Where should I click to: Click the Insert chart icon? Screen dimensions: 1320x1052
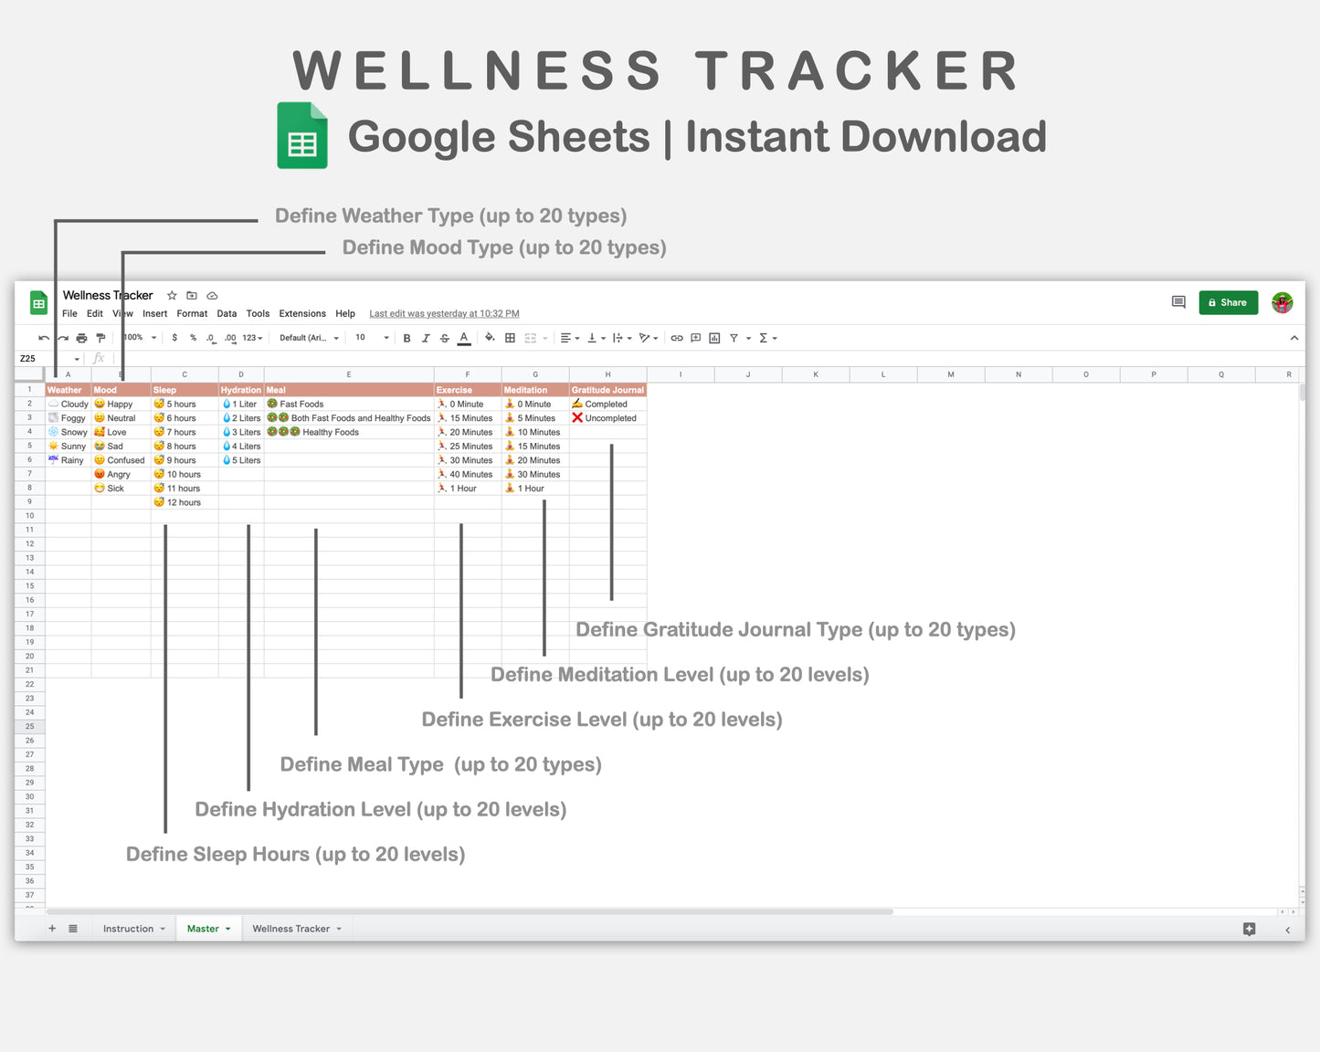(714, 337)
